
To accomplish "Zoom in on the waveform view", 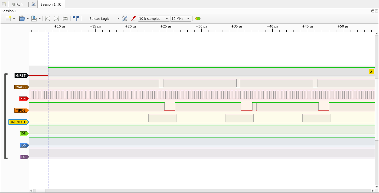I will point(48,19).
